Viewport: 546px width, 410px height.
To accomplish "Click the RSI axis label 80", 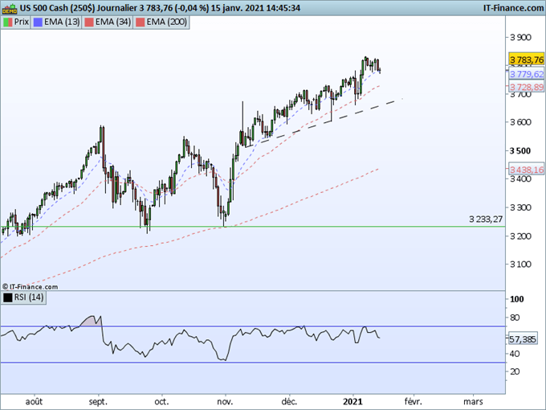I will [x=515, y=318].
